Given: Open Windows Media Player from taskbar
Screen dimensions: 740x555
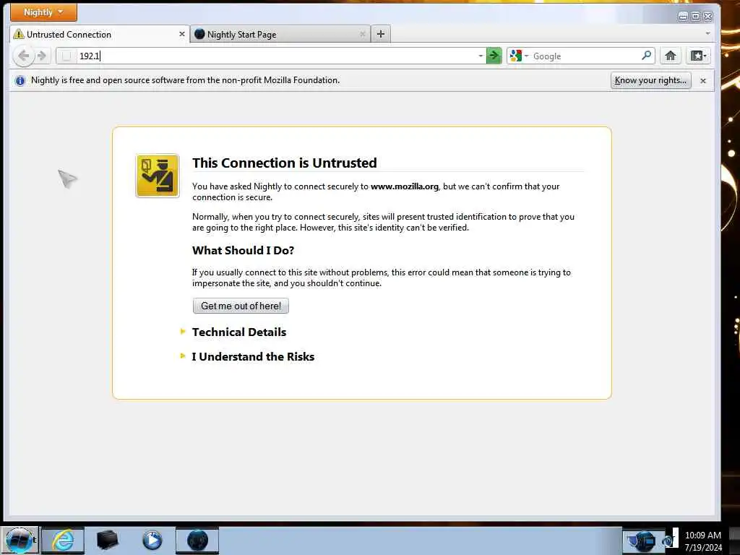Looking at the screenshot, I should (152, 541).
